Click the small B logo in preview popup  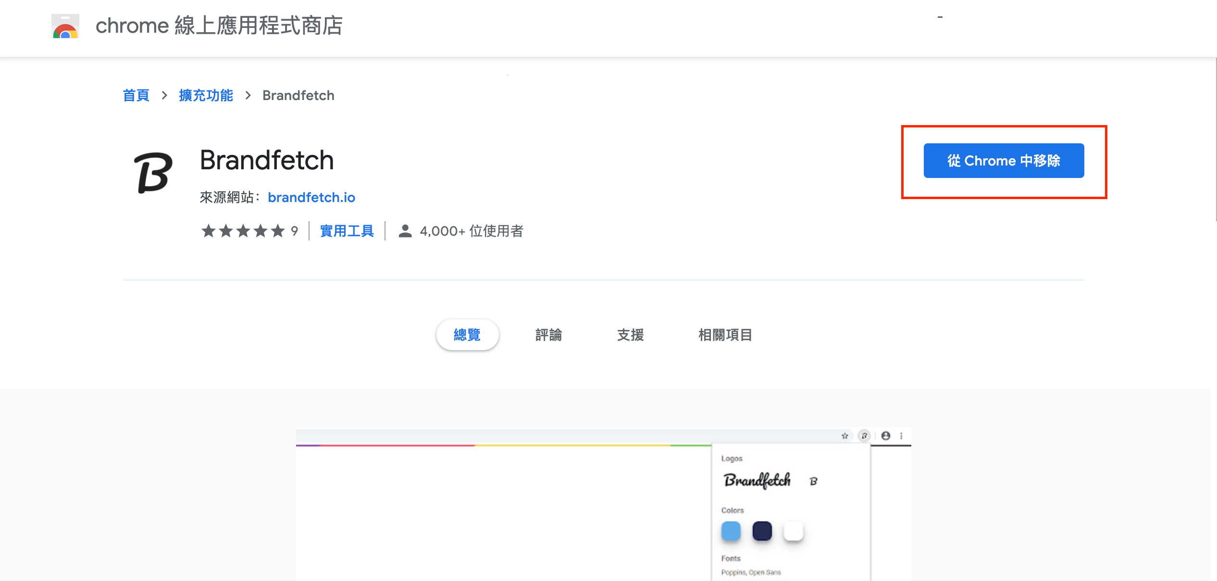pyautogui.click(x=813, y=481)
